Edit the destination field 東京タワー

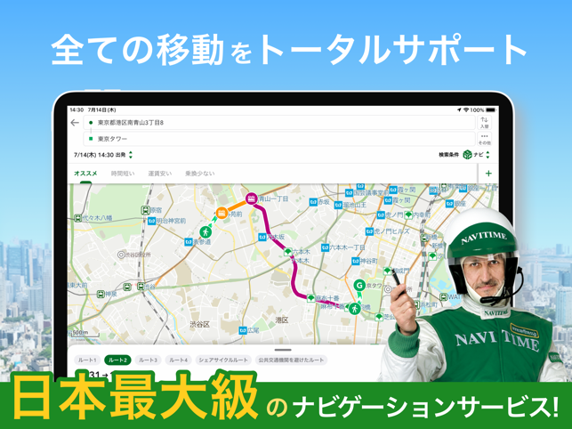279,139
